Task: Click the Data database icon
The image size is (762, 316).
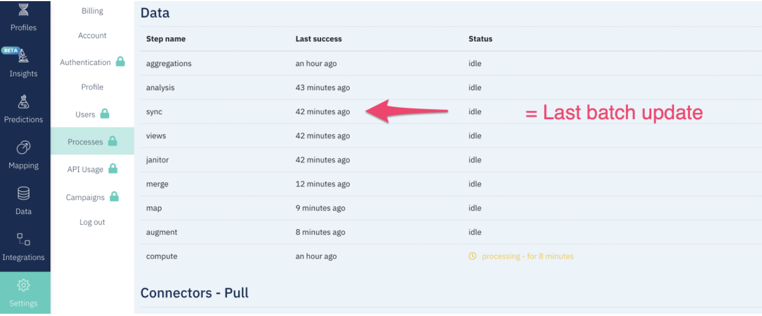Action: pyautogui.click(x=23, y=194)
